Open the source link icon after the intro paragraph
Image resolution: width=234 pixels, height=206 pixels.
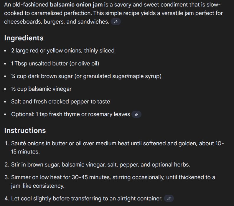116,22
